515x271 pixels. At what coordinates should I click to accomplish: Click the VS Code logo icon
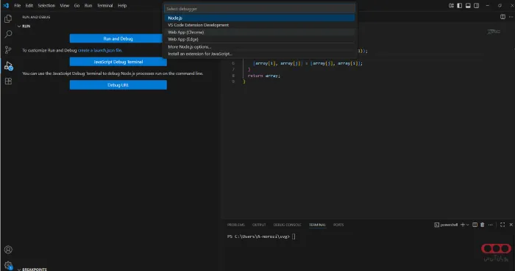pyautogui.click(x=6, y=6)
